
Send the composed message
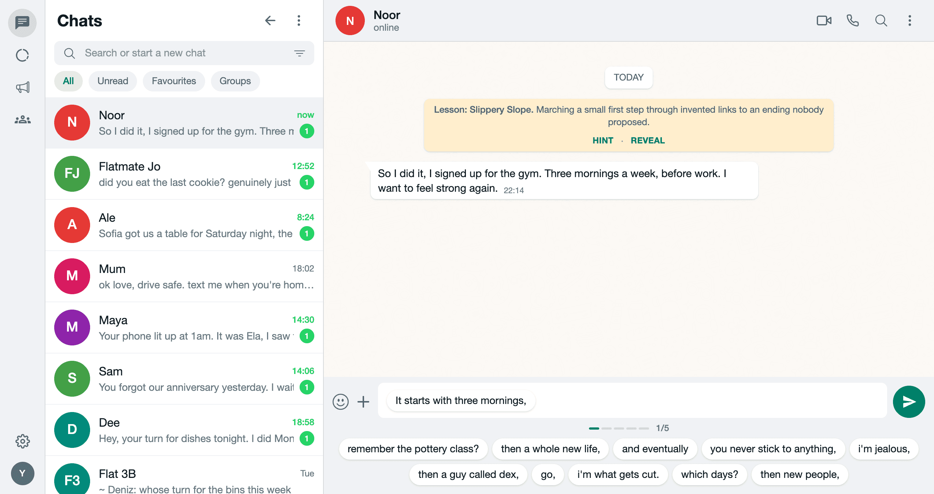[x=909, y=401]
